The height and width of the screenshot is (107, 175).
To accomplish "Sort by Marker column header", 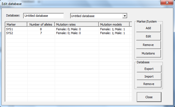I will (16, 24).
